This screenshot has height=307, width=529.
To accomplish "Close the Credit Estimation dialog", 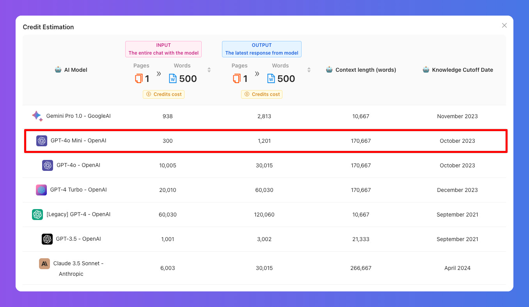I will [x=504, y=25].
